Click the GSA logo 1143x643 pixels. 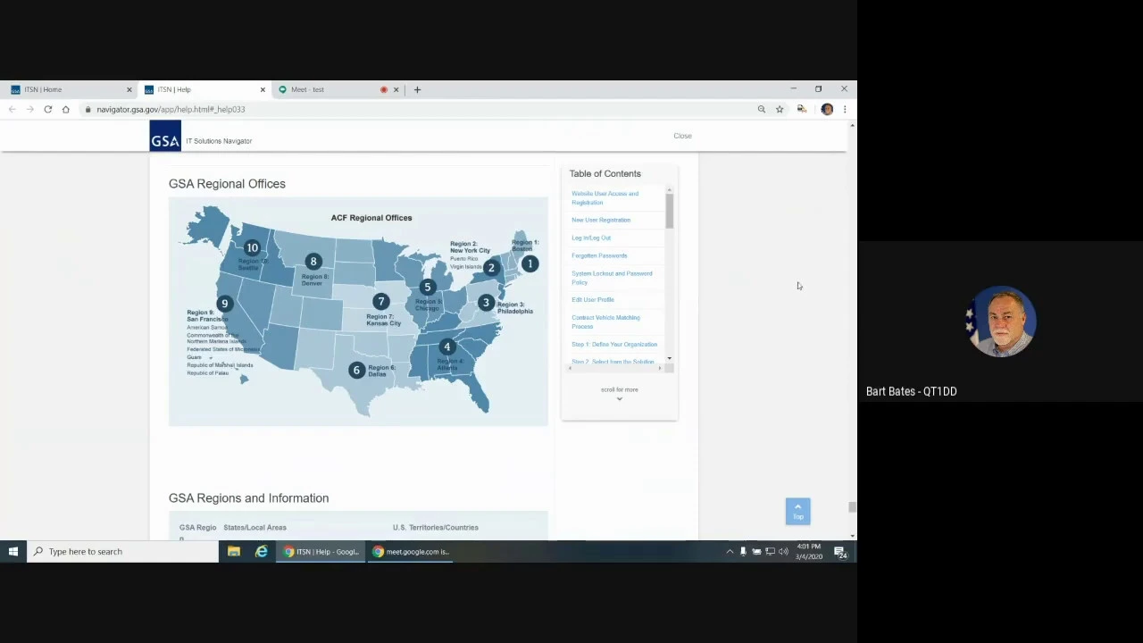[x=165, y=136]
